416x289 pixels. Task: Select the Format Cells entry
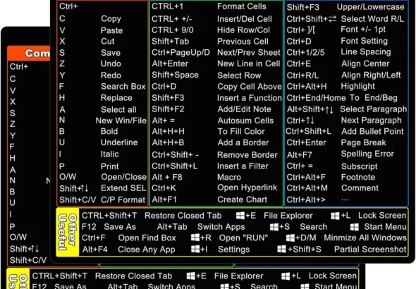coord(241,6)
